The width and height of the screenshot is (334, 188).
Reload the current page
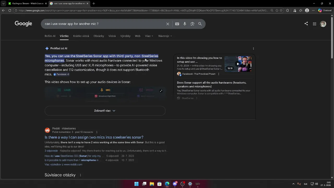pos(10,10)
